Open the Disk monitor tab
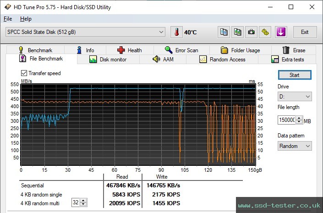Image resolution: width=323 pixels, height=213 pixels. 108,60
